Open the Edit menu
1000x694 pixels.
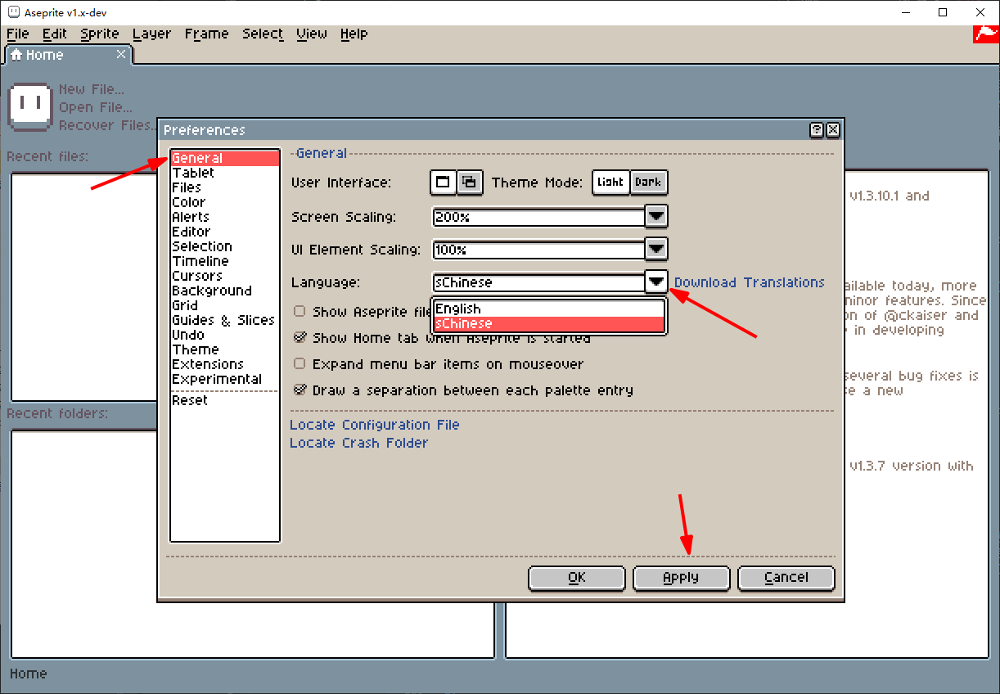pos(55,34)
